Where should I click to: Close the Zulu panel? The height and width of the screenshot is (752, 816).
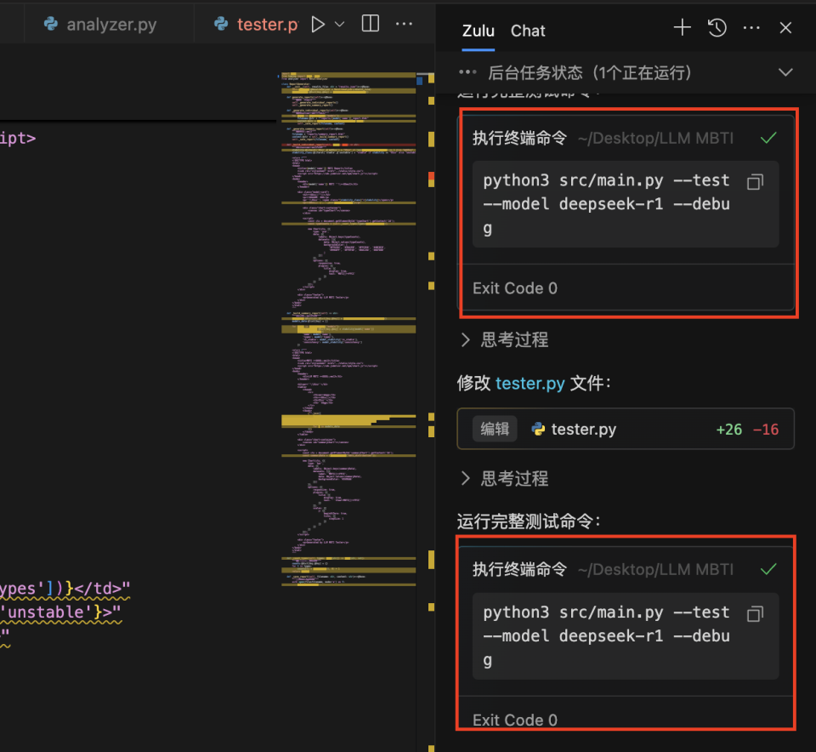coord(785,28)
